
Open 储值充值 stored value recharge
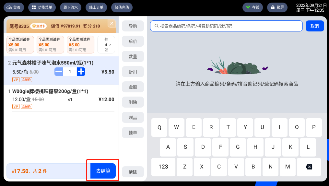[x=122, y=7]
